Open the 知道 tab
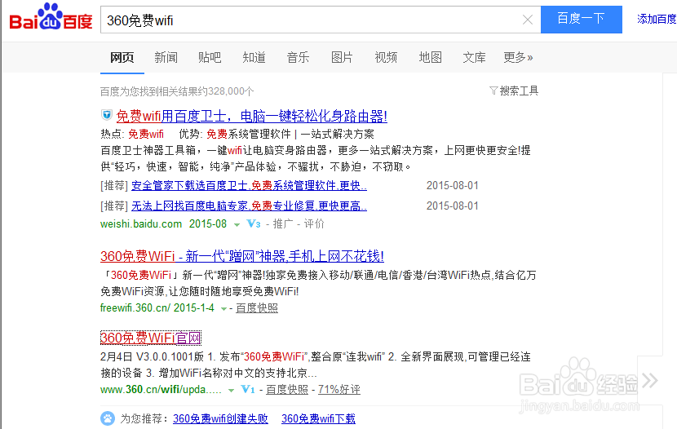This screenshot has width=677, height=429. click(254, 57)
